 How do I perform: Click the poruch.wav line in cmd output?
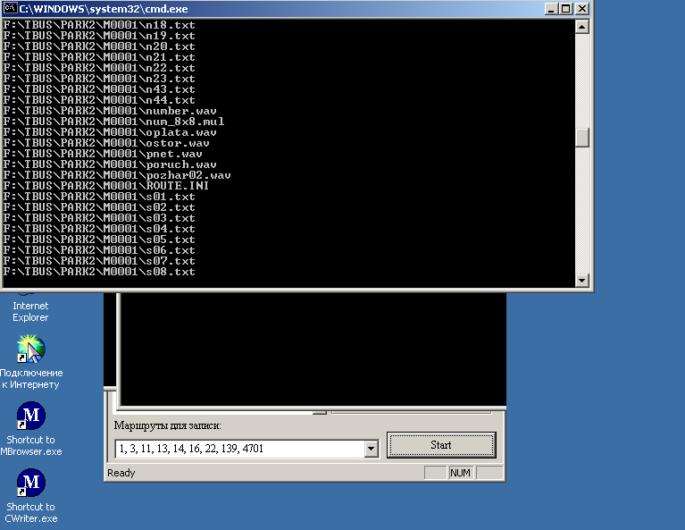[110, 164]
